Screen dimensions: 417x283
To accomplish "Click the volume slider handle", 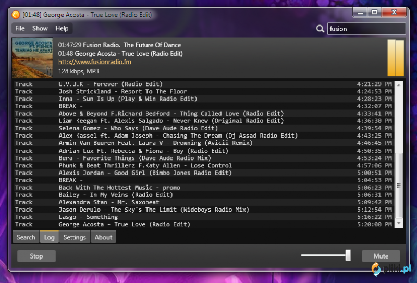I will point(348,255).
